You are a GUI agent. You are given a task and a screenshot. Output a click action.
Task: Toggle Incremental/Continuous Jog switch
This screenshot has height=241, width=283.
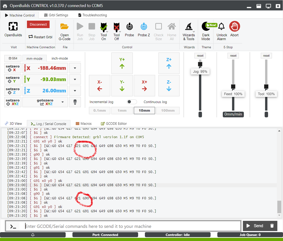coord(132,102)
